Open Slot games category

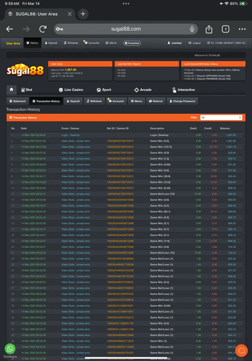27,90
